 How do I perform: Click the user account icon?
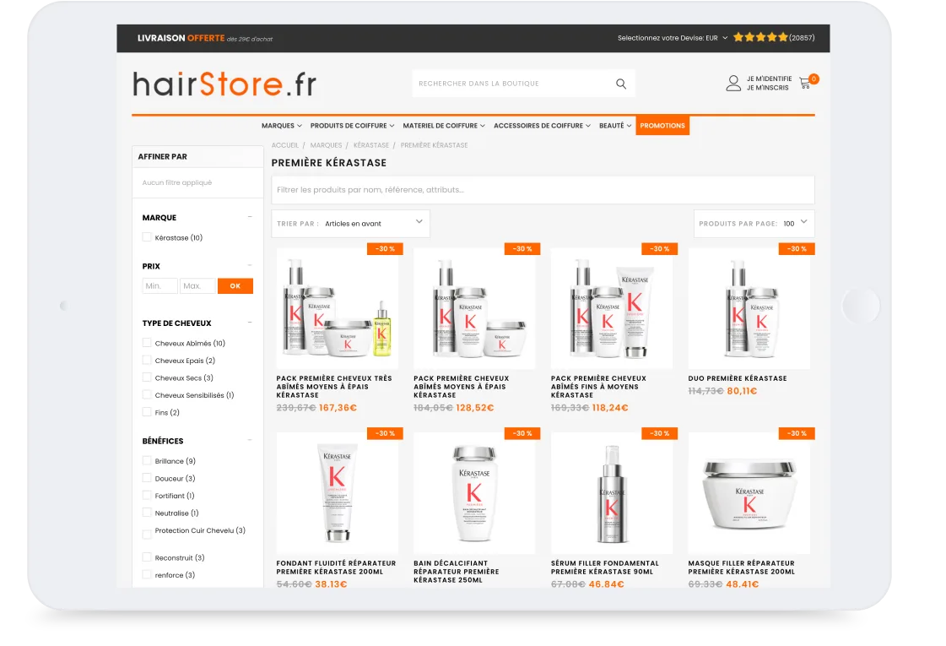tap(732, 82)
